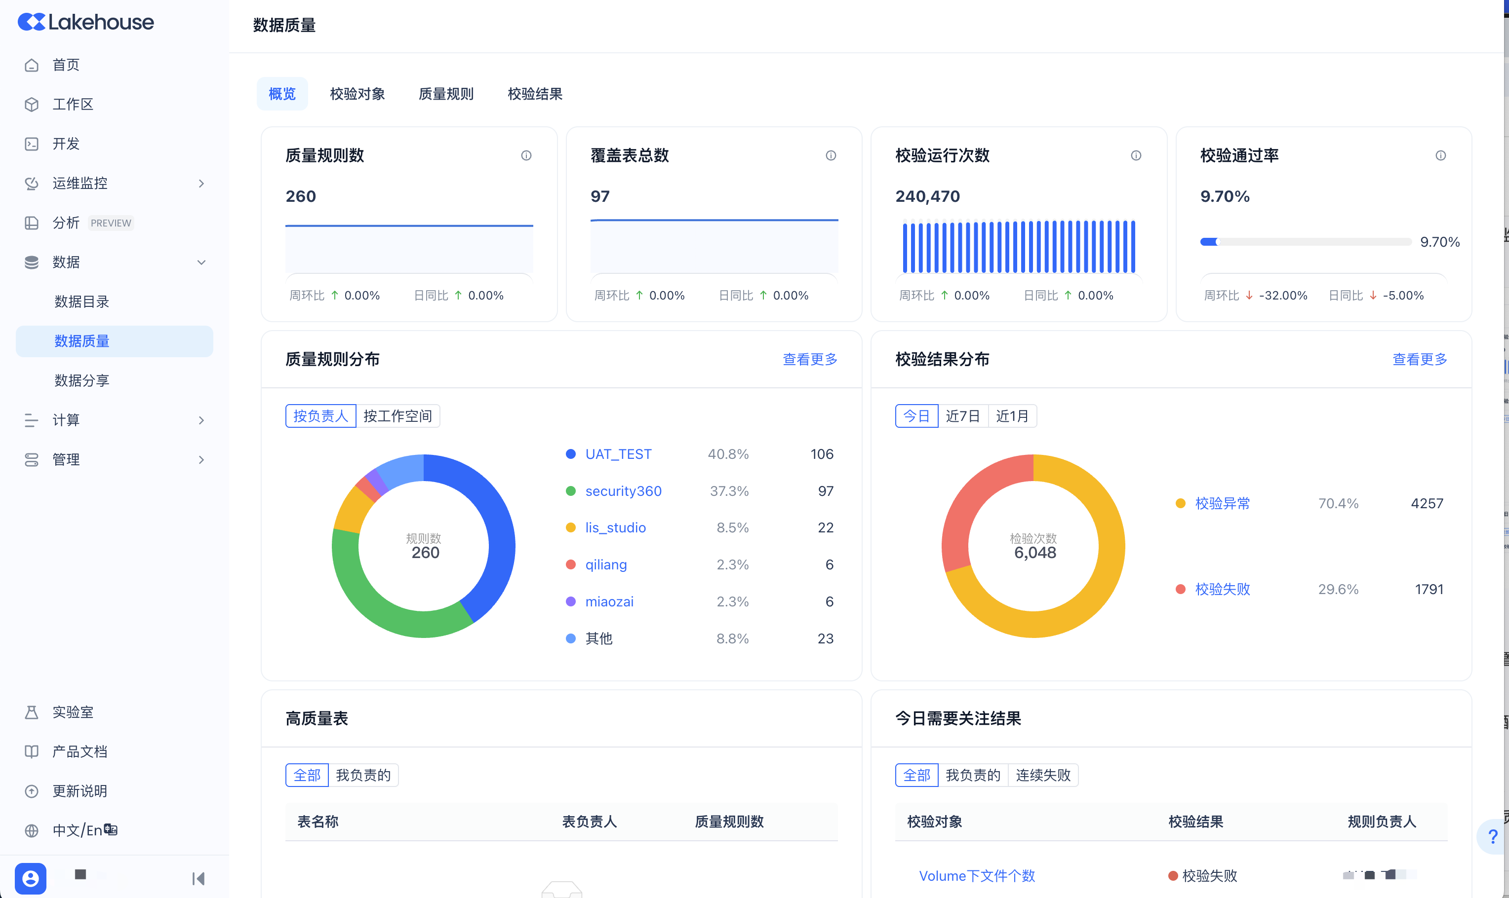The image size is (1509, 898).
Task: Collapse sidebar using bottom collapse icon
Action: point(198,878)
